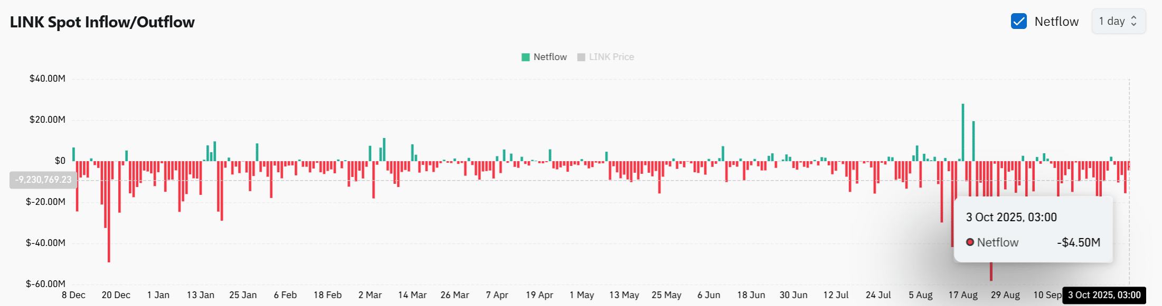Select the tallest green bar near 17 Aug
This screenshot has width=1162, height=306.
[962, 132]
